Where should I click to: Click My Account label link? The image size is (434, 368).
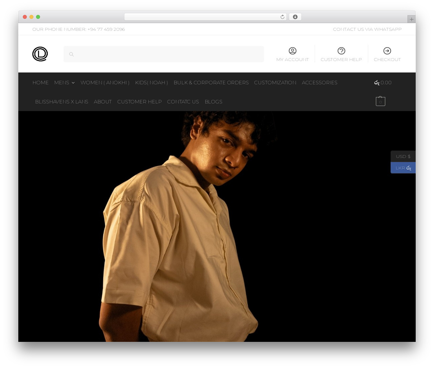pyautogui.click(x=293, y=59)
